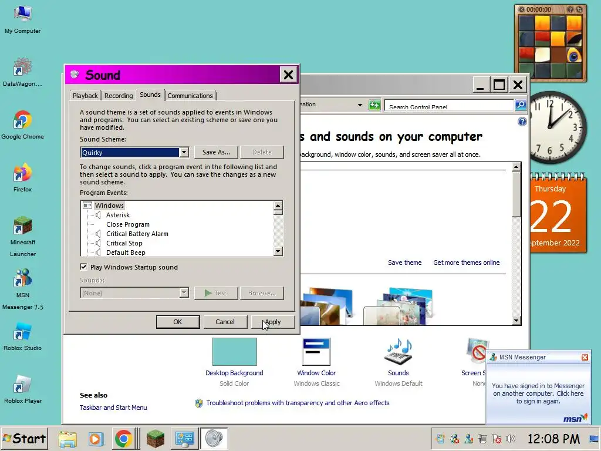
Task: Open the Sounds (None) dropdown
Action: point(184,293)
